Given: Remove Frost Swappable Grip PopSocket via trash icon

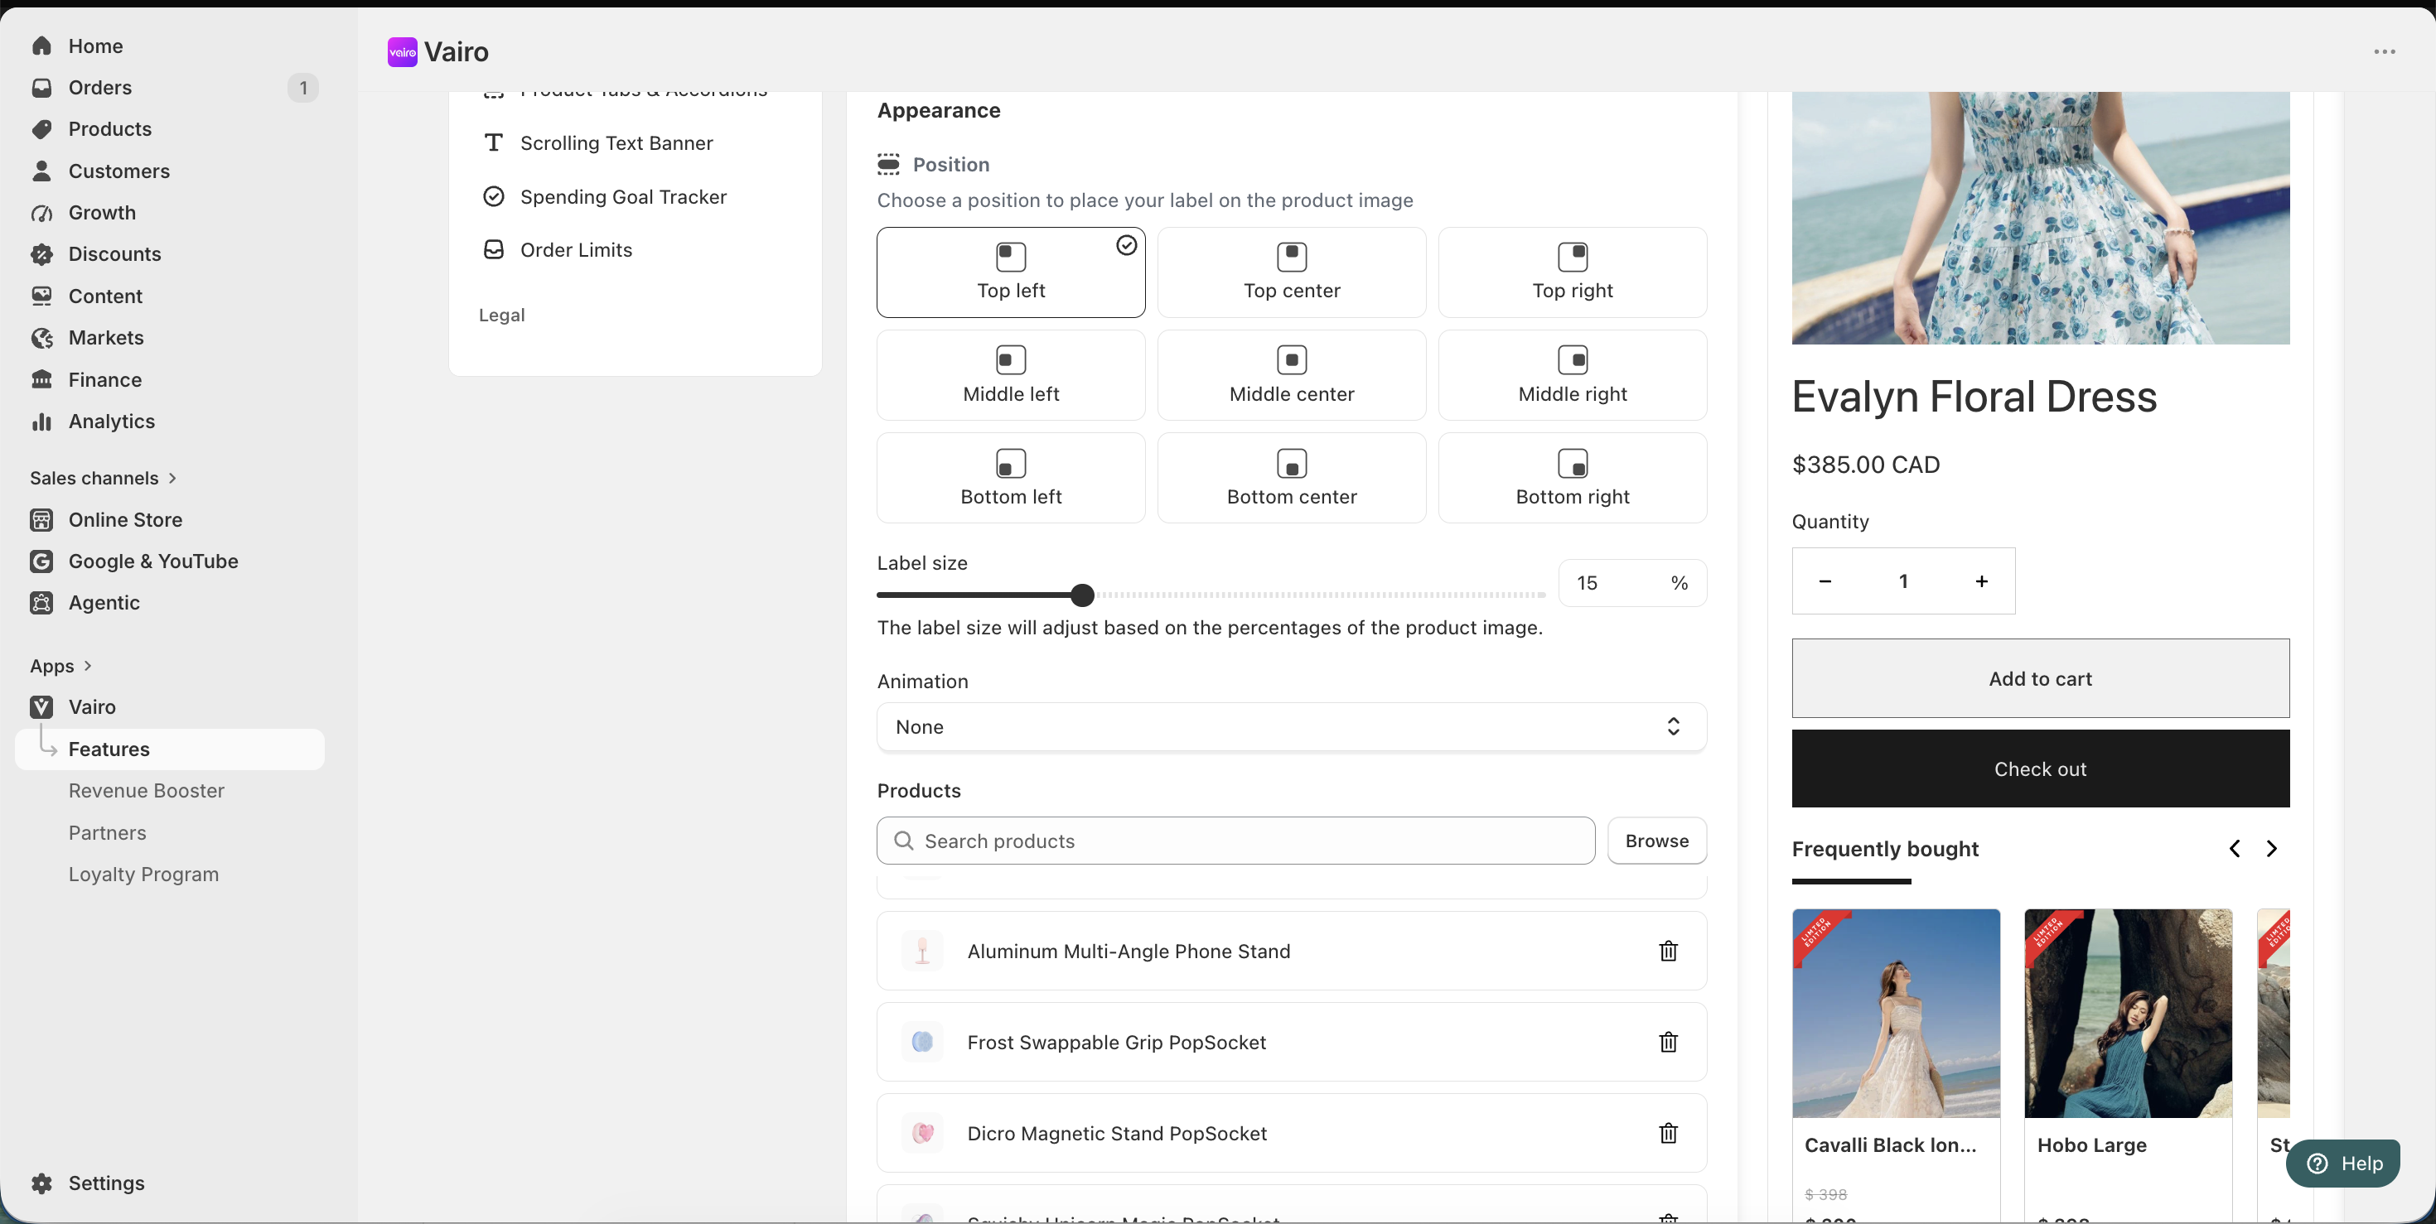Looking at the screenshot, I should tap(1668, 1042).
